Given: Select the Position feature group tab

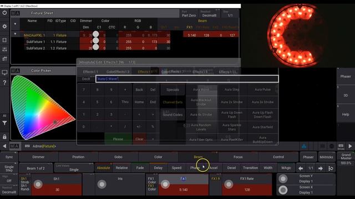Looking at the screenshot, I should pos(78,157).
